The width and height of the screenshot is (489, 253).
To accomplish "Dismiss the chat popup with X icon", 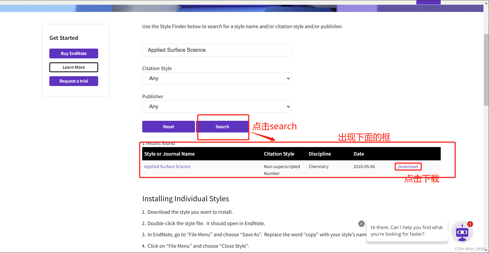I will [361, 224].
